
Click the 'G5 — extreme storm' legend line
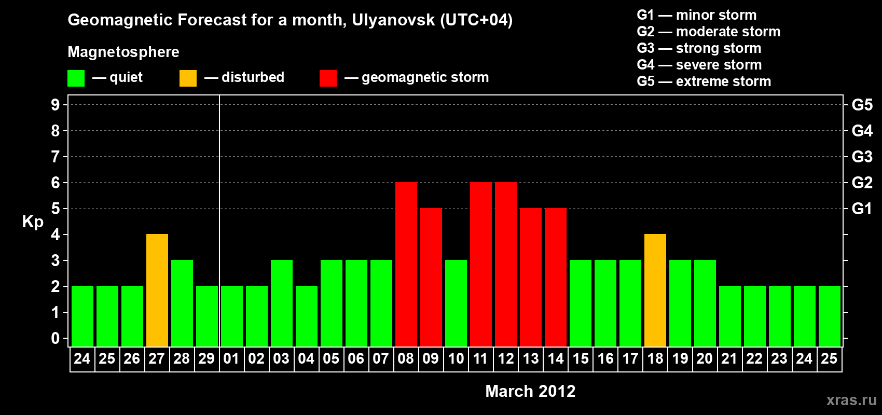(x=704, y=81)
